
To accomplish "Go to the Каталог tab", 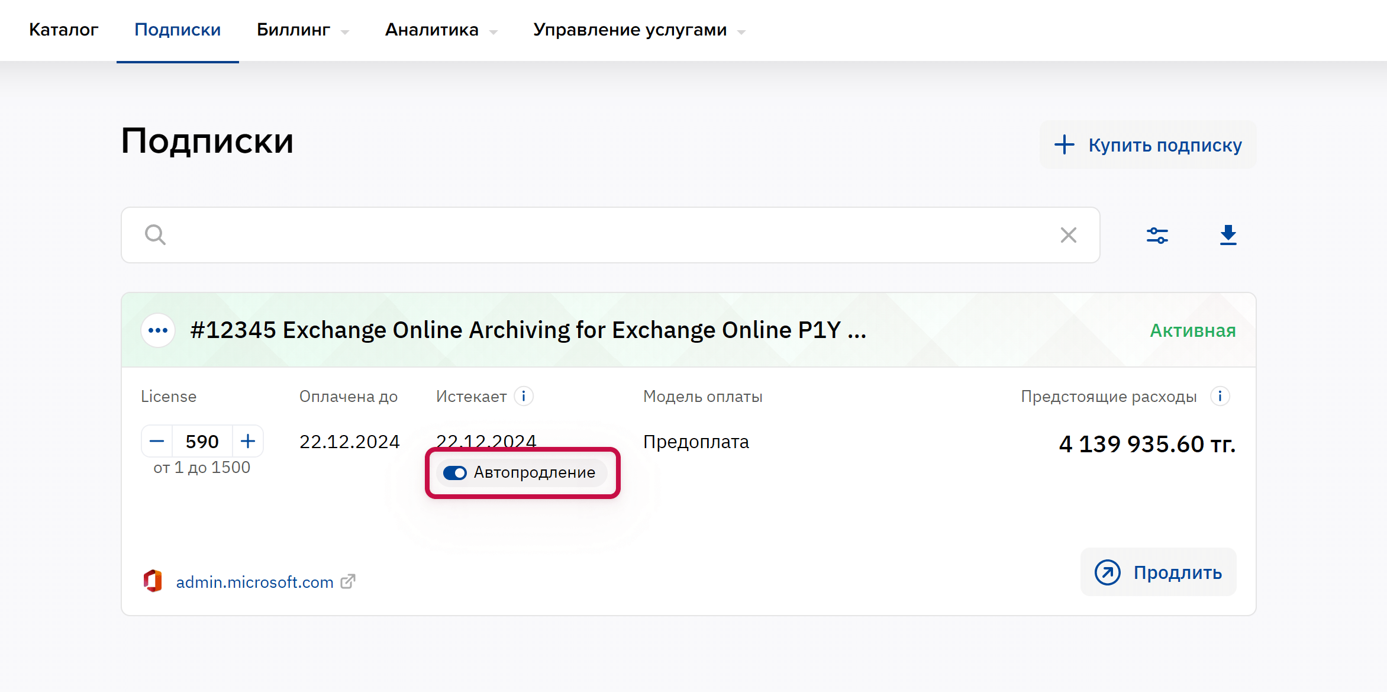I will pos(63,30).
